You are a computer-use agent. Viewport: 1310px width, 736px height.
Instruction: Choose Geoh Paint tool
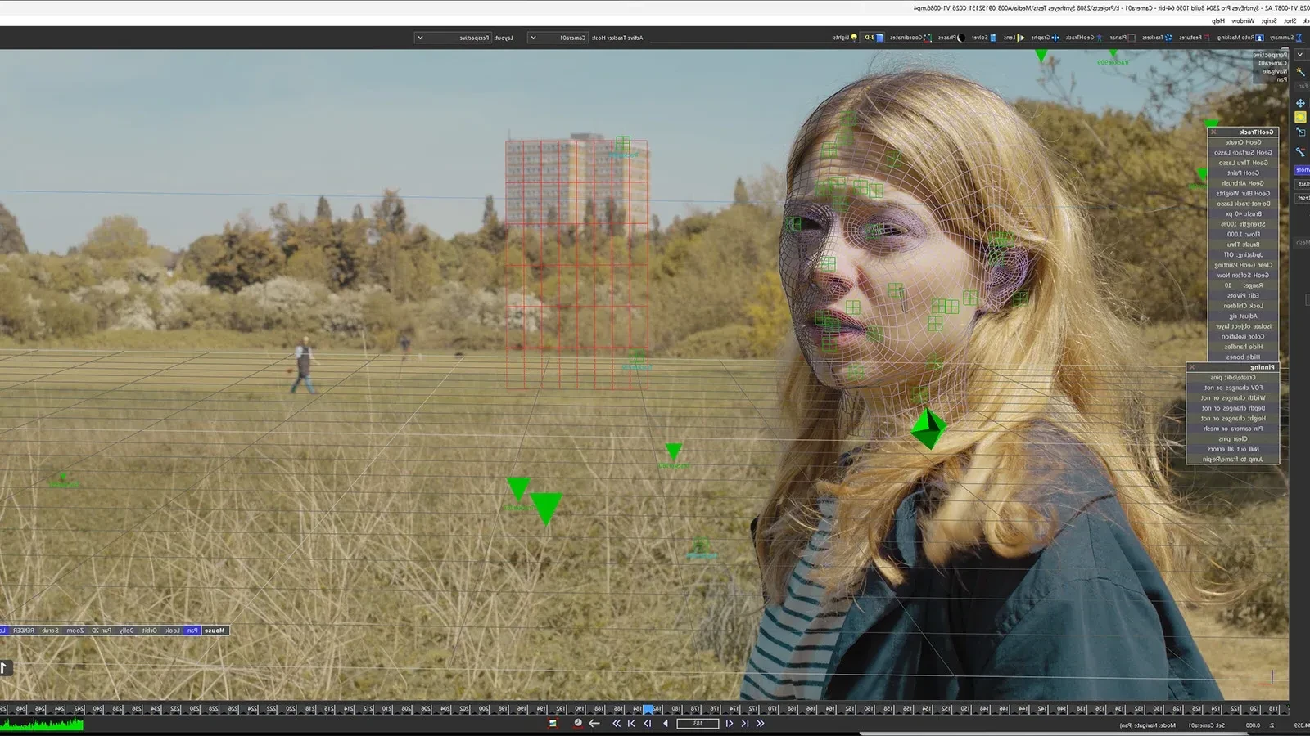click(x=1243, y=173)
